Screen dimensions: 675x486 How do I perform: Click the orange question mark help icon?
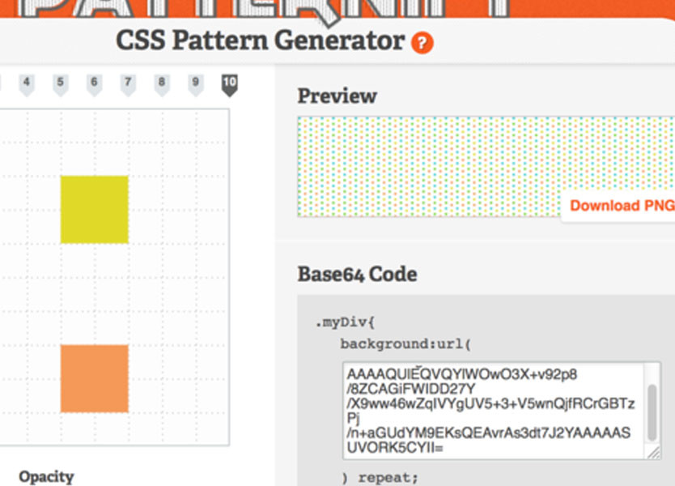tap(422, 43)
